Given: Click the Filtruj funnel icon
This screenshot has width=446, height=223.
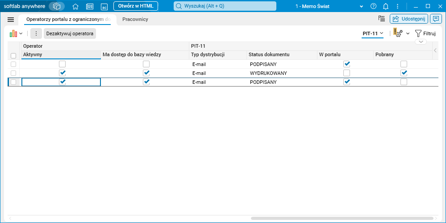Looking at the screenshot, I should 418,33.
